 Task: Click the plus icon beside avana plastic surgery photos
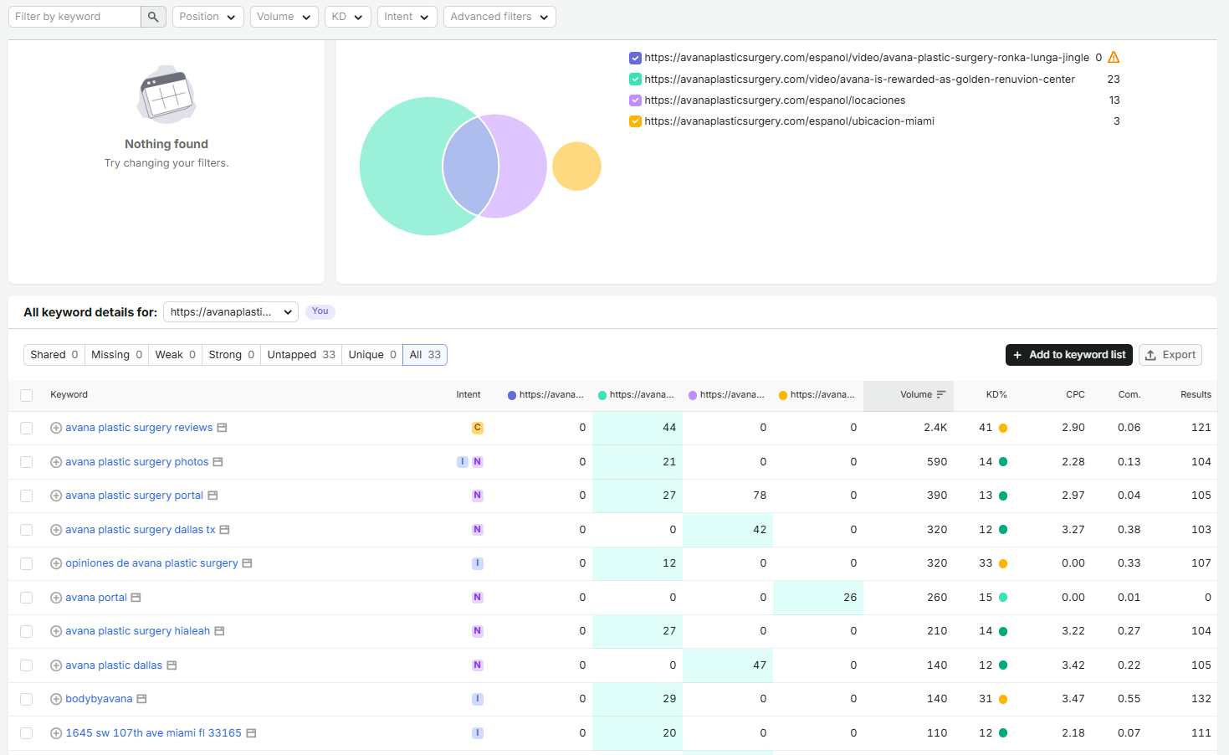point(56,462)
